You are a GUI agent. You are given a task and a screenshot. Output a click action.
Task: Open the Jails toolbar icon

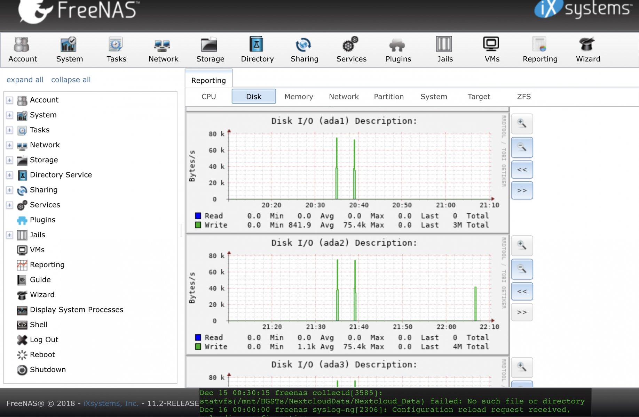tap(445, 50)
